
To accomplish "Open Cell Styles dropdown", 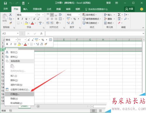I will [91, 23].
